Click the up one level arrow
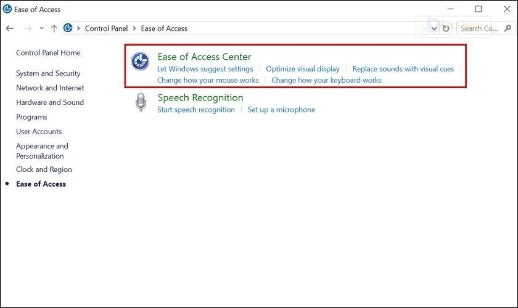Image resolution: width=518 pixels, height=308 pixels. [x=54, y=28]
